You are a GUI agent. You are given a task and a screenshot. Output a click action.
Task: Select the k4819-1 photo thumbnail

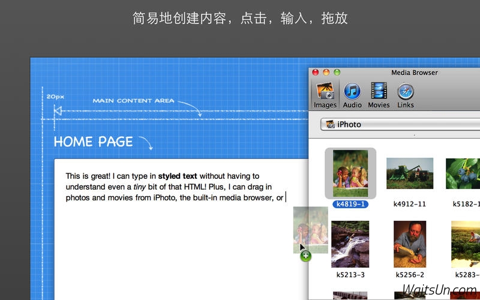[350, 173]
